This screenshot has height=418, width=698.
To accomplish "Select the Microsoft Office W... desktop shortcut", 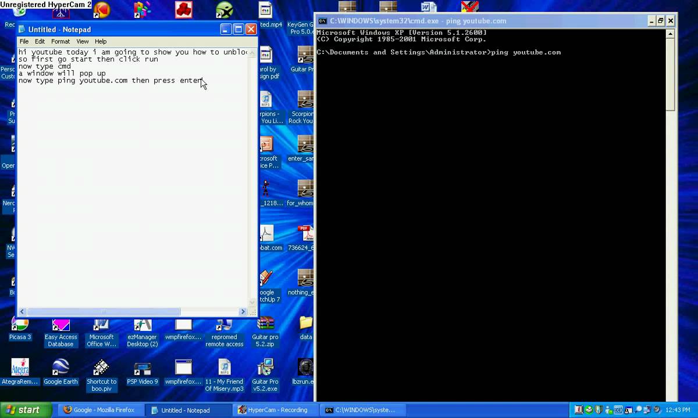I will (101, 333).
